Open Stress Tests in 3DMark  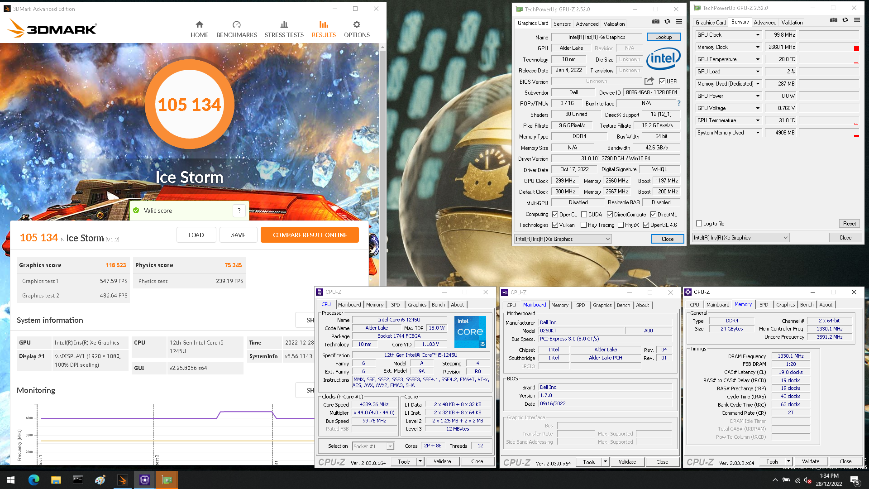(284, 29)
